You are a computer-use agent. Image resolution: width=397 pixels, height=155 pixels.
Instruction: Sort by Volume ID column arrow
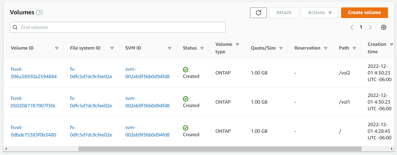pos(56,48)
